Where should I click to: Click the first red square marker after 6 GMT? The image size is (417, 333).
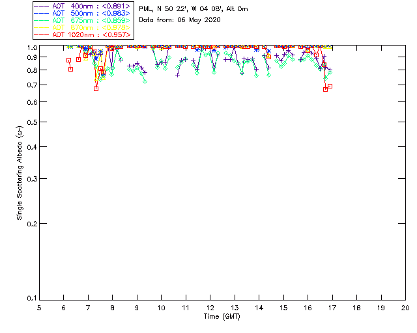[68, 60]
